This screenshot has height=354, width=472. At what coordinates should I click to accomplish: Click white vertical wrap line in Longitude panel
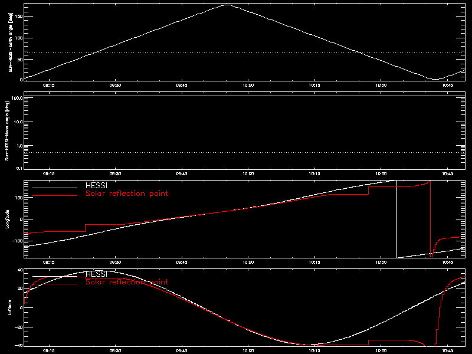coord(396,219)
